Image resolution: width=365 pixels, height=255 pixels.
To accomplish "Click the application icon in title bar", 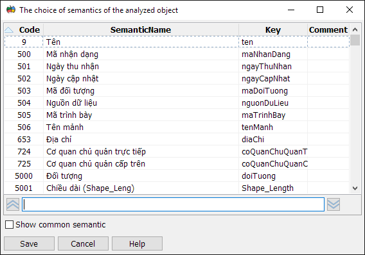I will 11,10.
